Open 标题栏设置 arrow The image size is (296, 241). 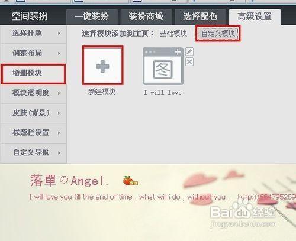59,133
